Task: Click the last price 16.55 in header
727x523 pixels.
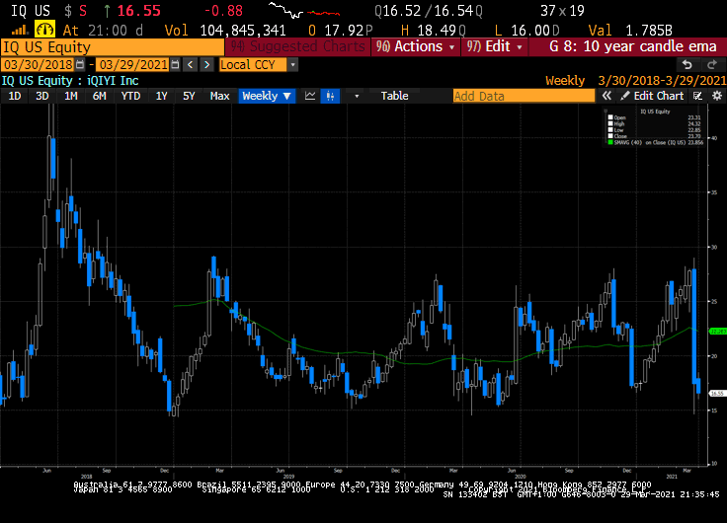Action: pos(138,11)
